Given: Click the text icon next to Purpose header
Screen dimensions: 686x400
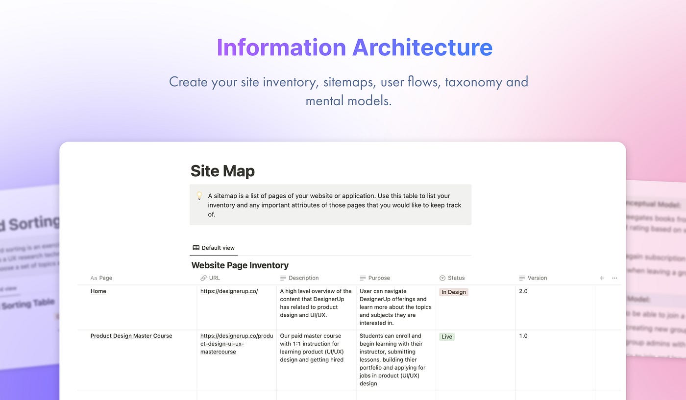Looking at the screenshot, I should (363, 278).
